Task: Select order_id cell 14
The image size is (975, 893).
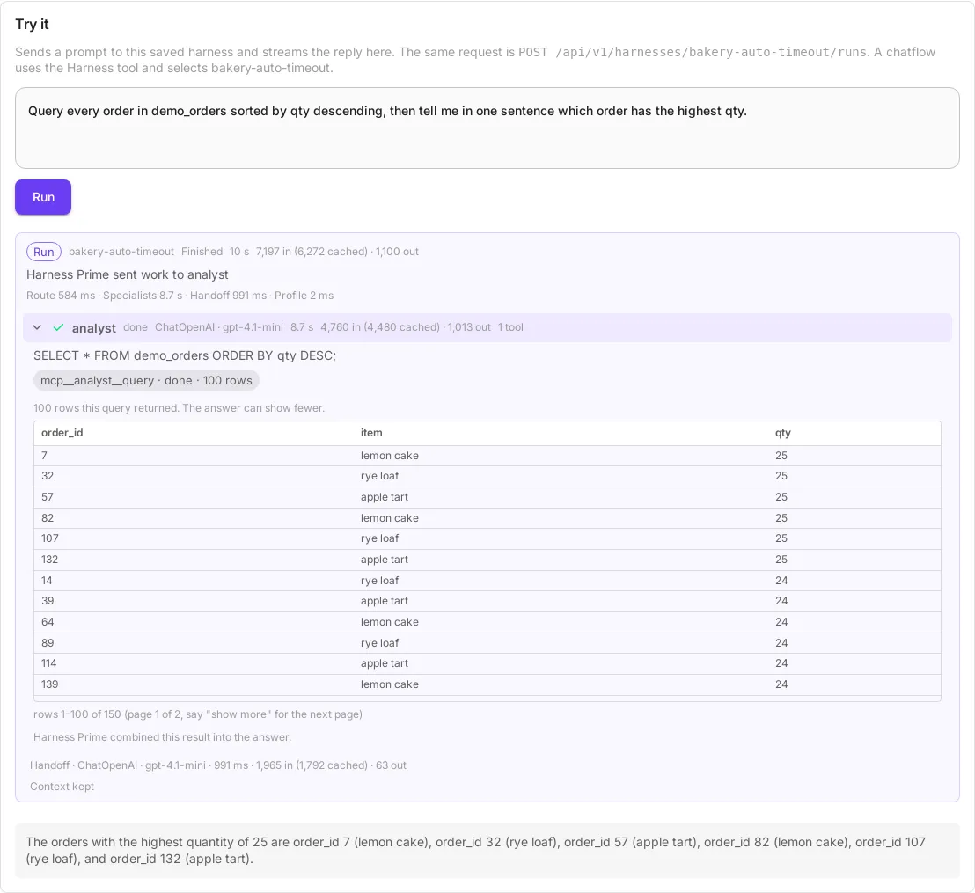Action: [x=47, y=581]
